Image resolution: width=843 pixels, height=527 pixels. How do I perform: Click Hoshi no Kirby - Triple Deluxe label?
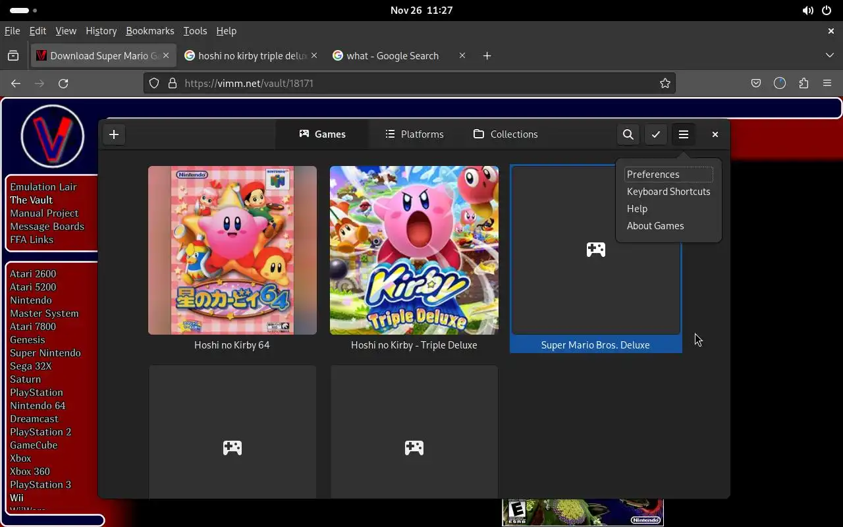coord(414,345)
